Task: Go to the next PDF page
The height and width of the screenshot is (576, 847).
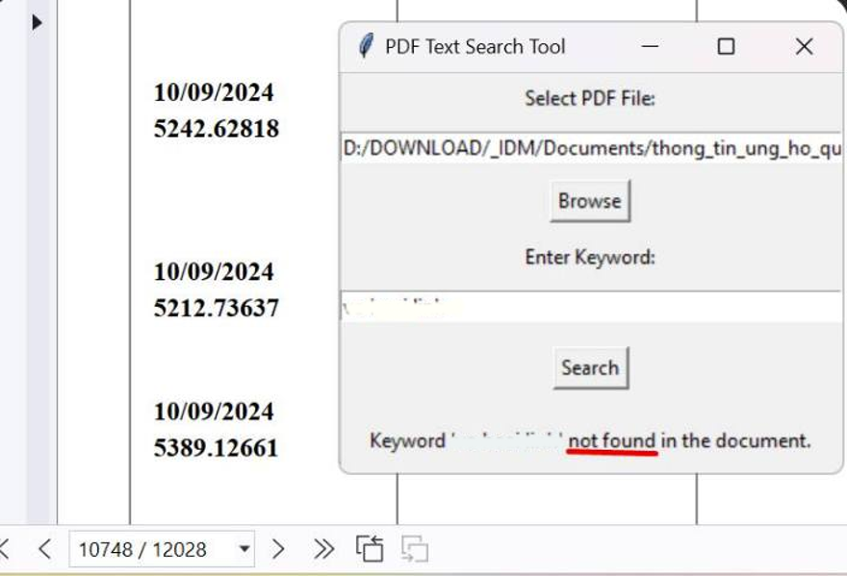Action: (278, 549)
